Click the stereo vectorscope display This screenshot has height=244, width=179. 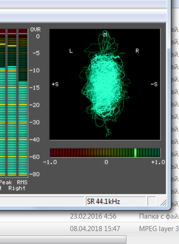coord(105,84)
